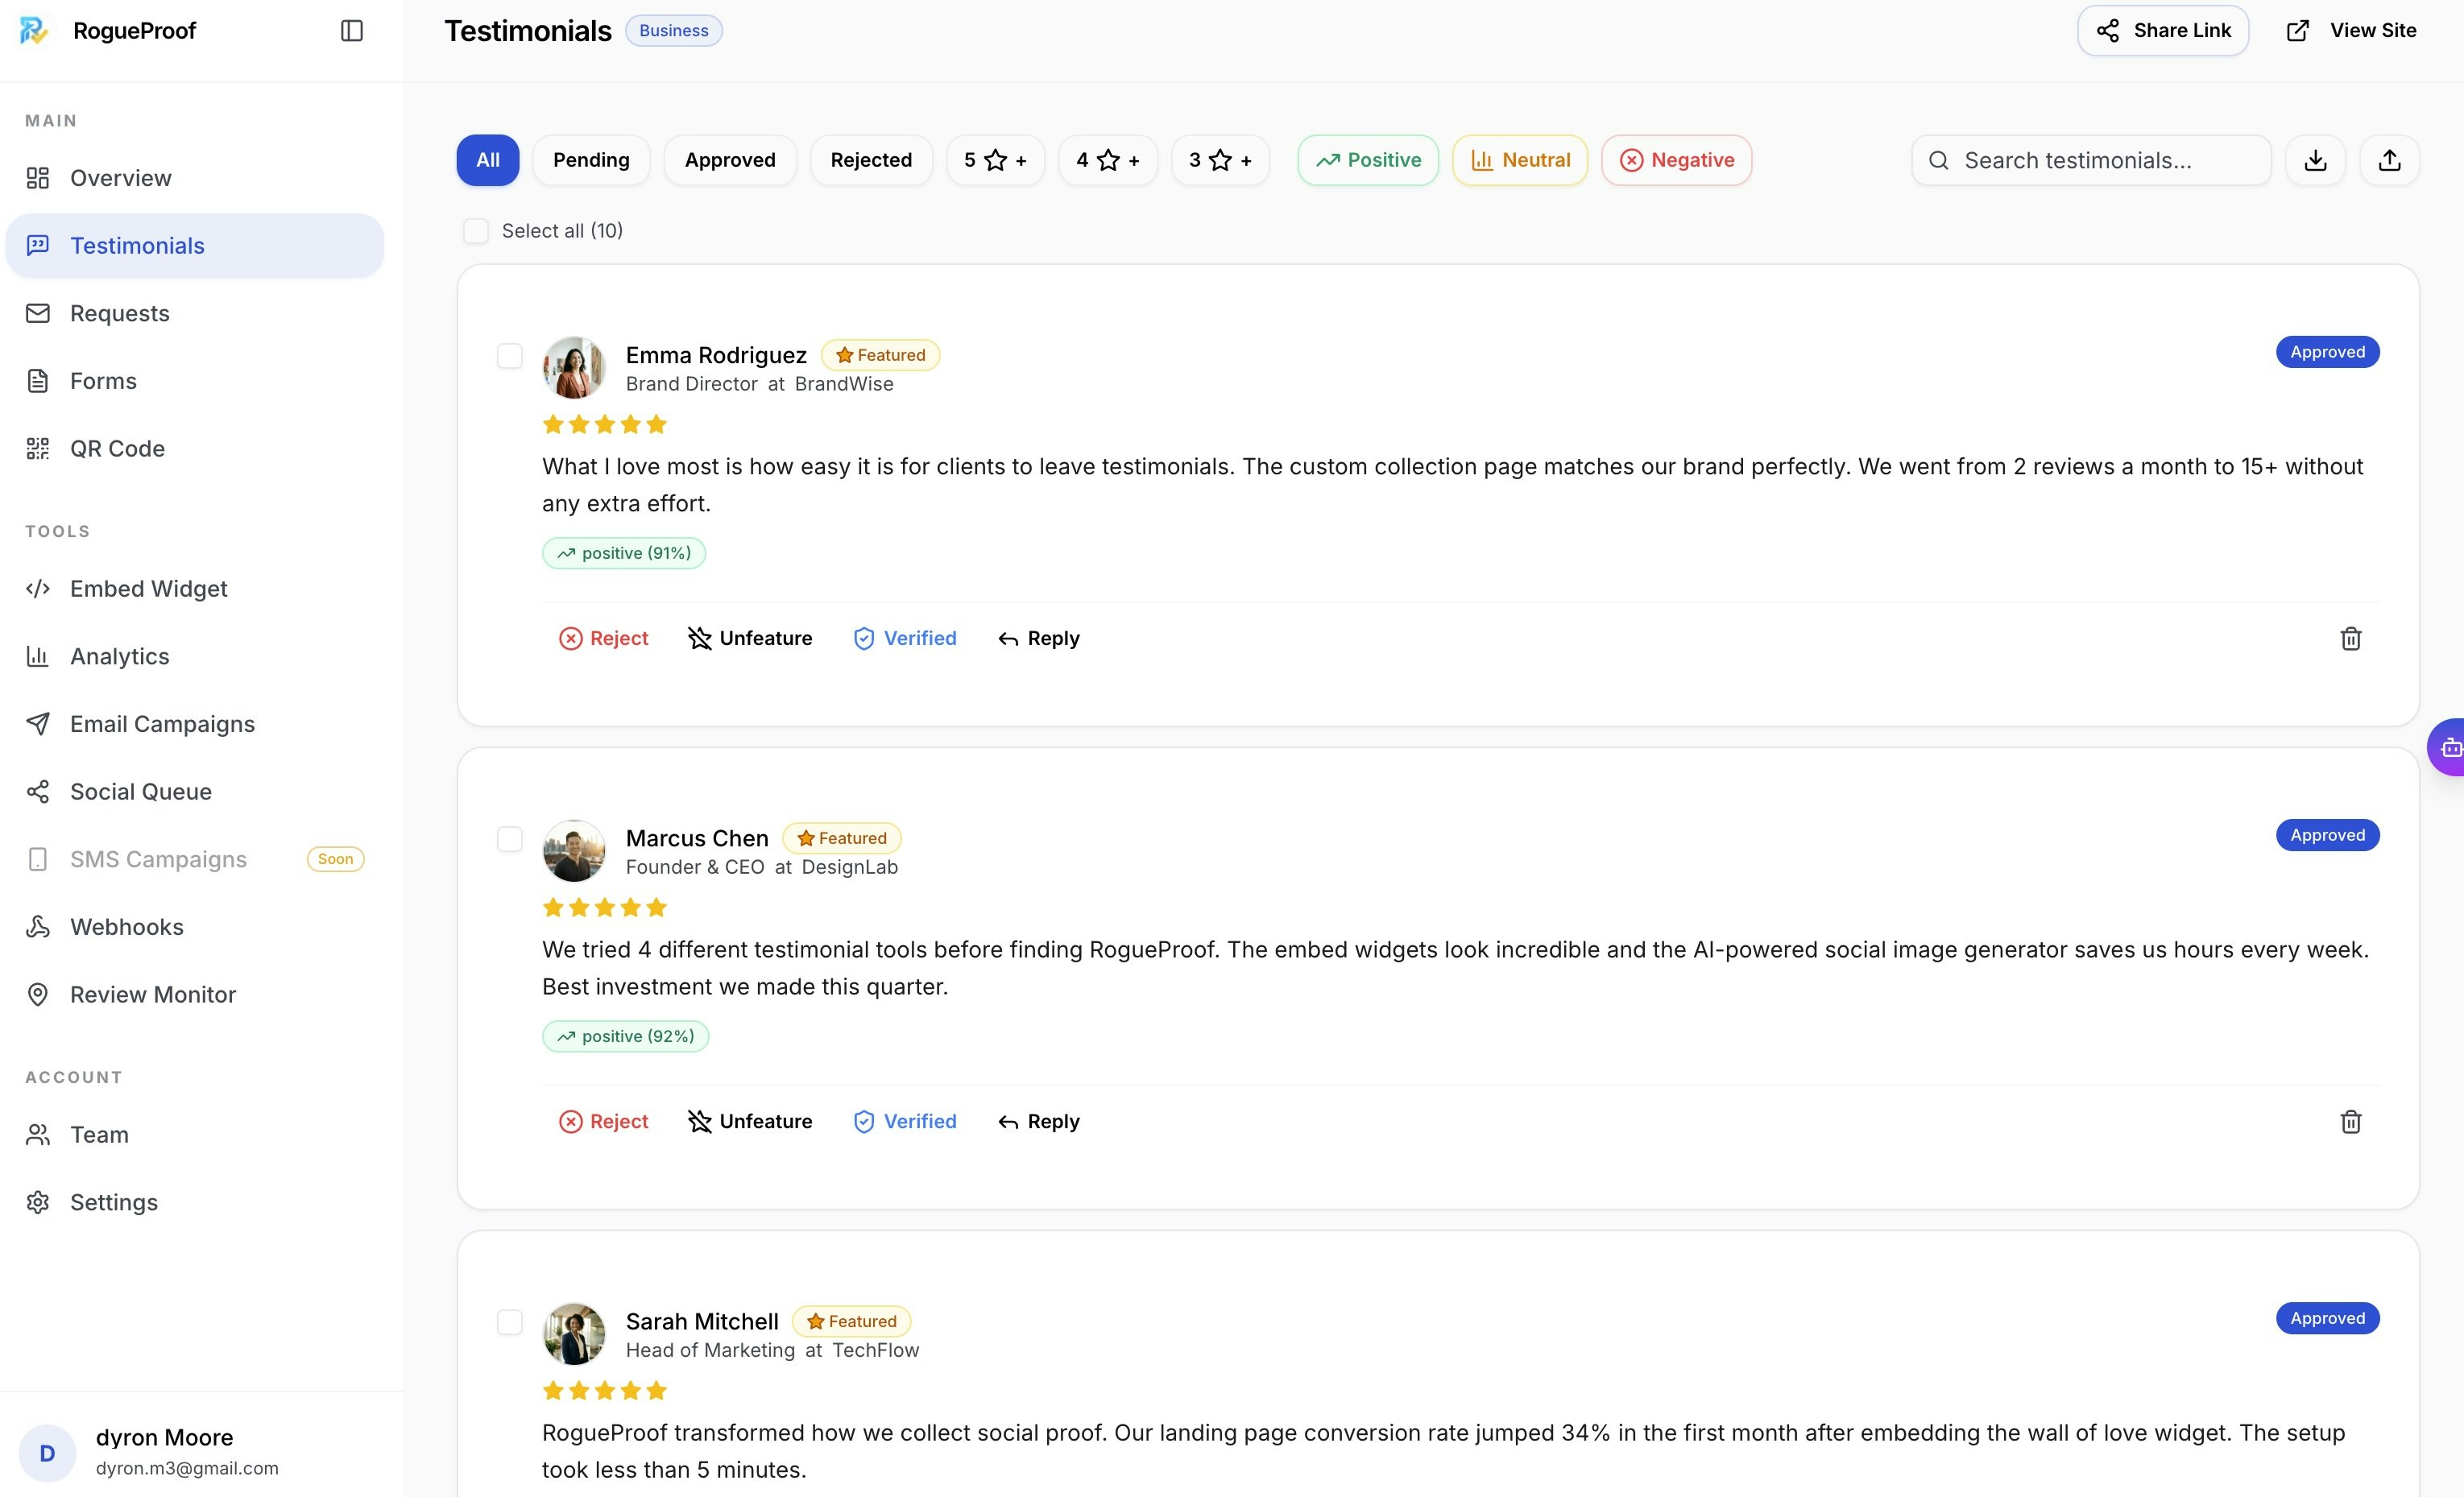This screenshot has height=1497, width=2464.
Task: Click Emma Rodriguez's five-star rating
Action: [604, 424]
